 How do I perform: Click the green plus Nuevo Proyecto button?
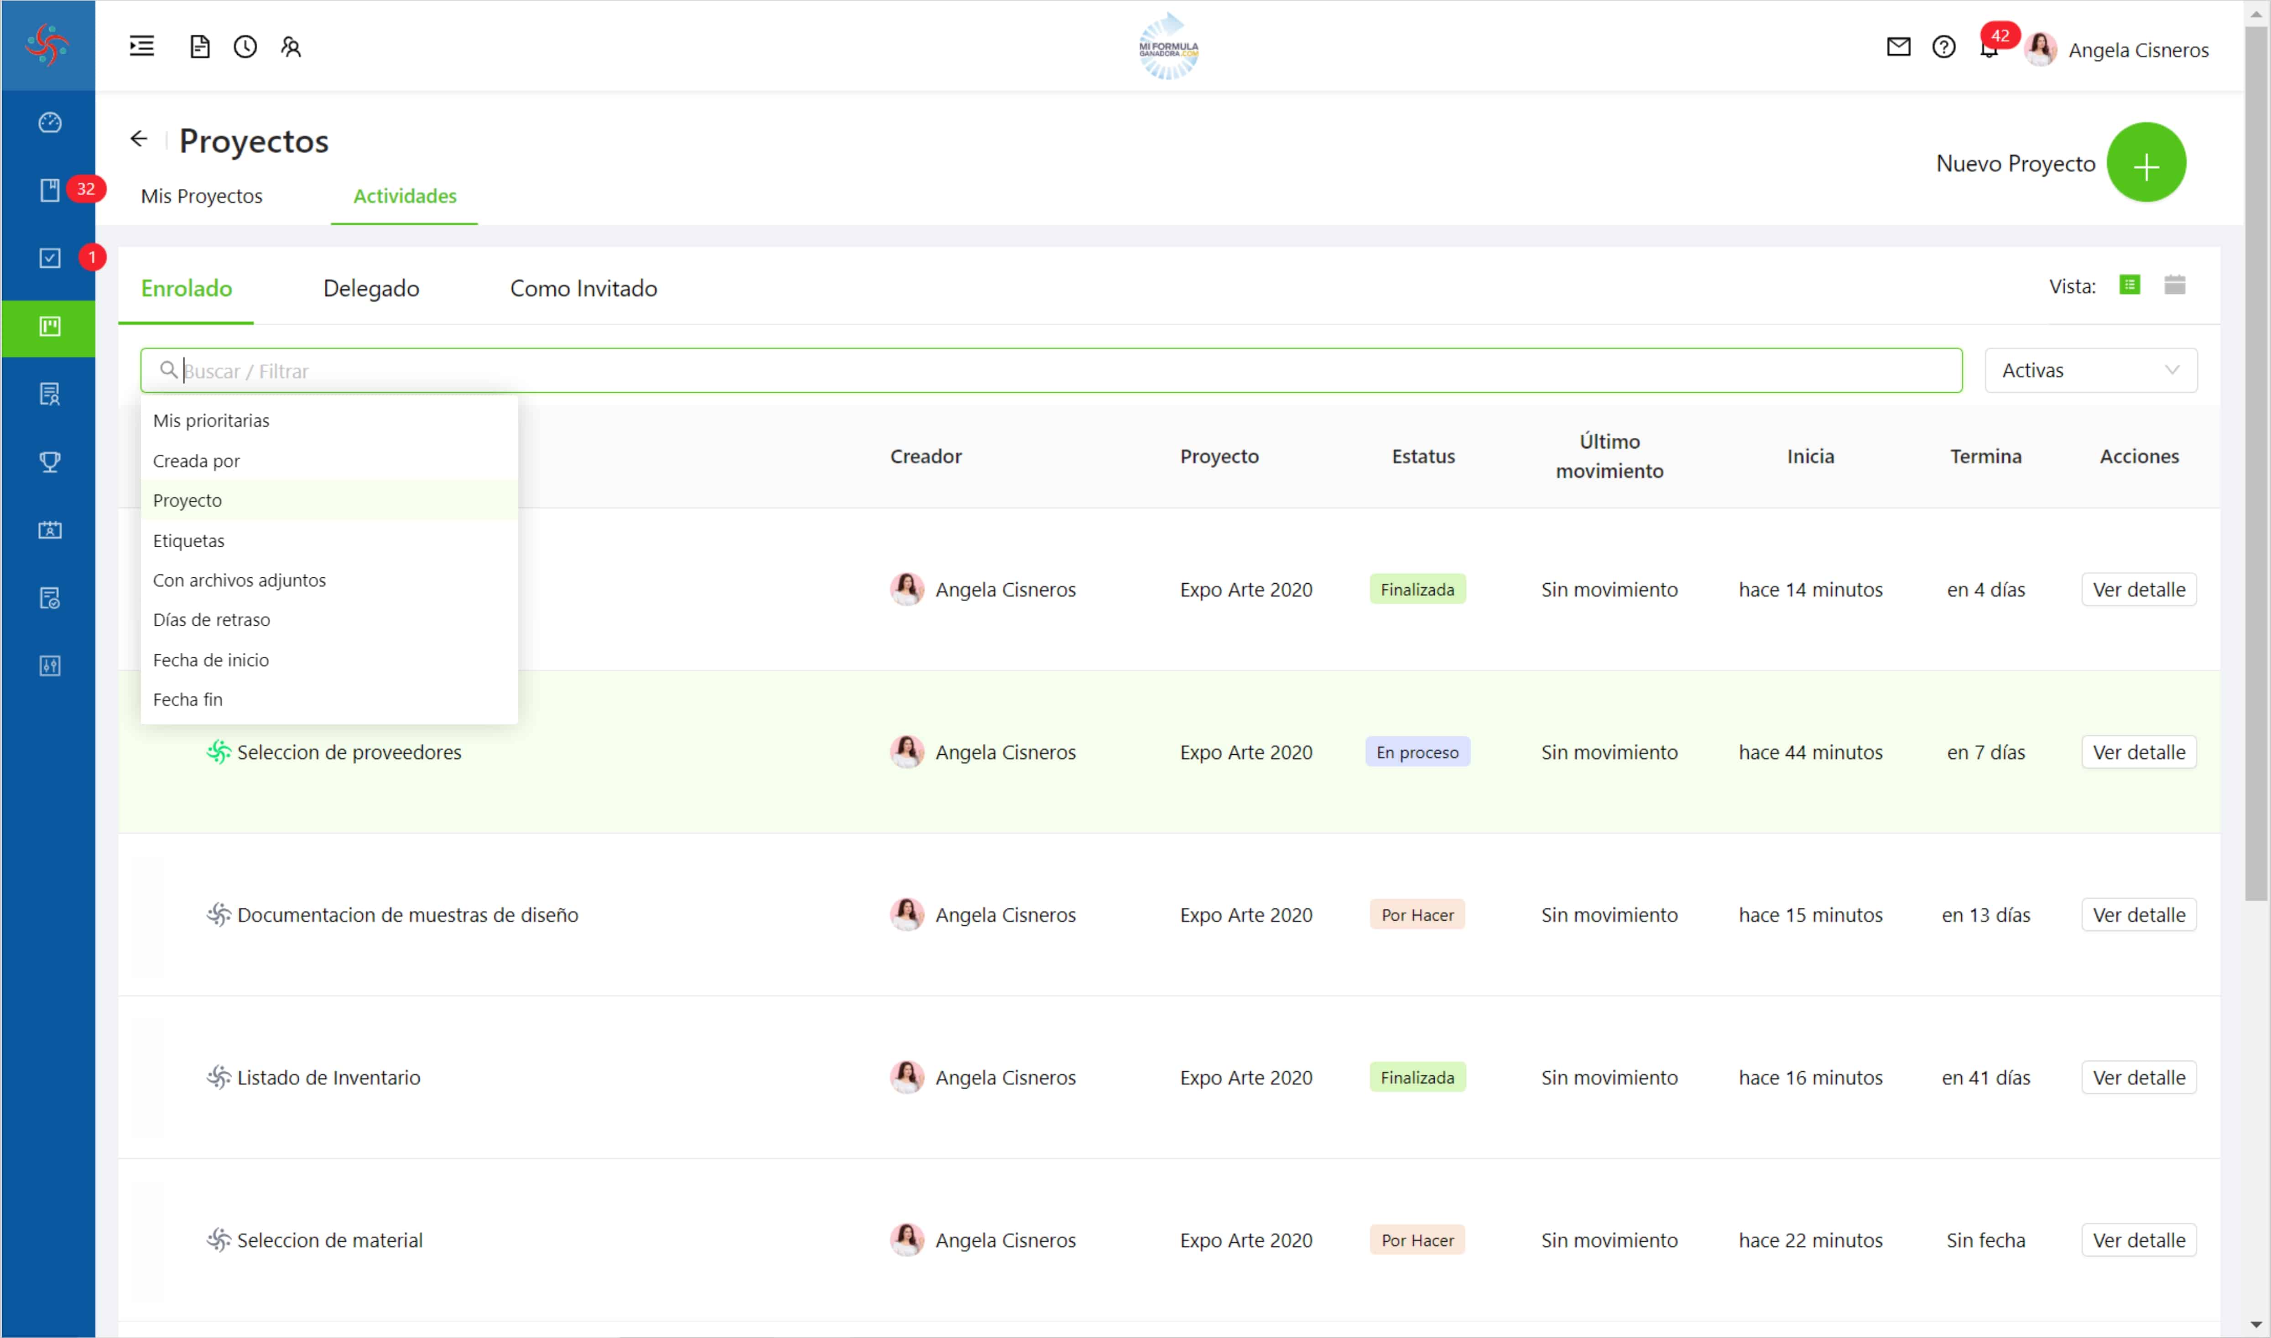(x=2146, y=163)
